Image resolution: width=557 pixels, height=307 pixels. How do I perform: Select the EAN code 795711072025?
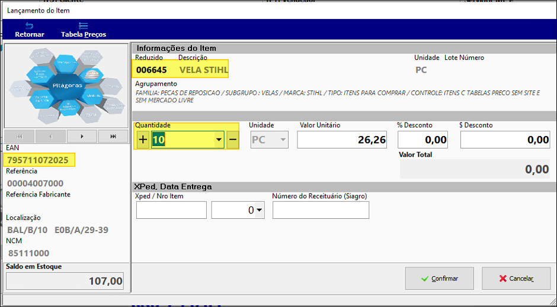pyautogui.click(x=38, y=160)
